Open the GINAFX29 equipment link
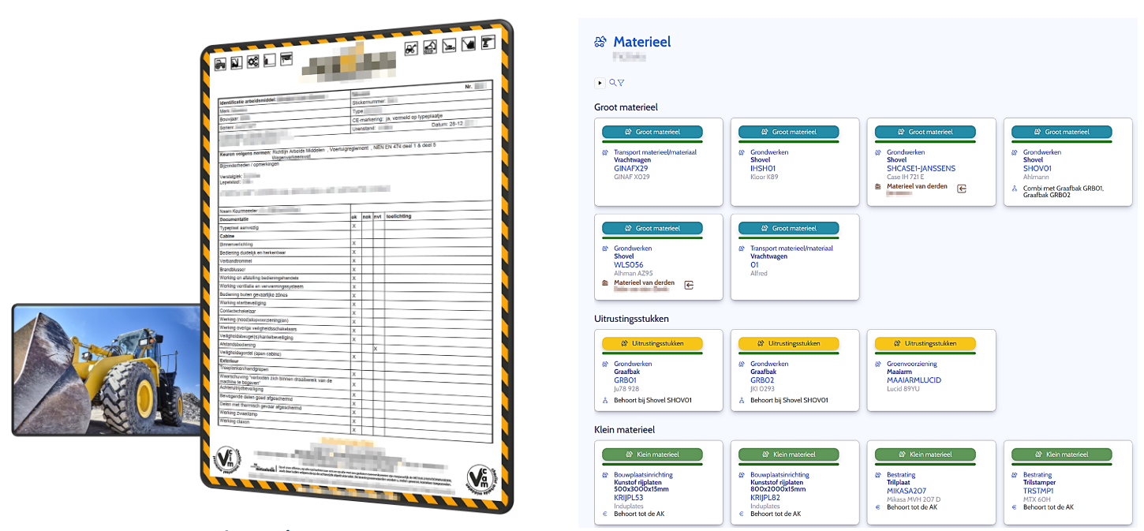 (x=630, y=168)
